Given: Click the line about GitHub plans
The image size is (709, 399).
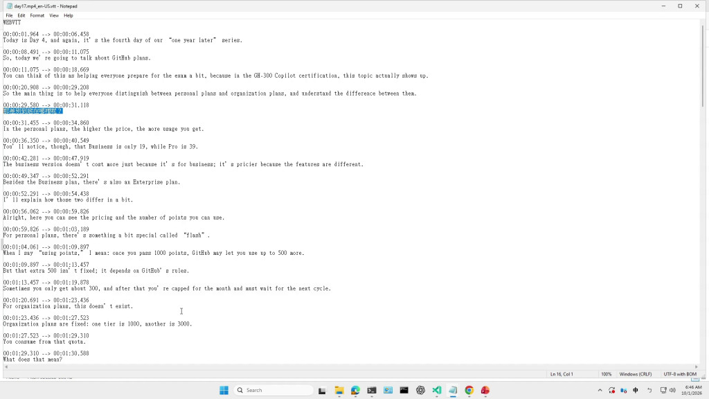Looking at the screenshot, I should pyautogui.click(x=77, y=58).
